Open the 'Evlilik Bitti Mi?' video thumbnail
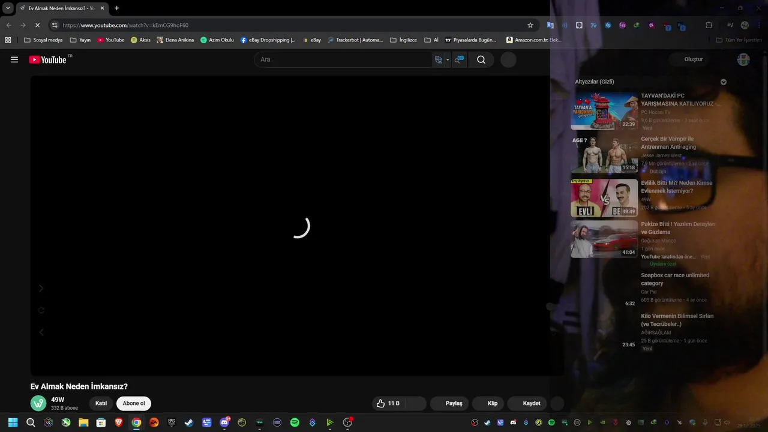768x432 pixels. click(604, 198)
